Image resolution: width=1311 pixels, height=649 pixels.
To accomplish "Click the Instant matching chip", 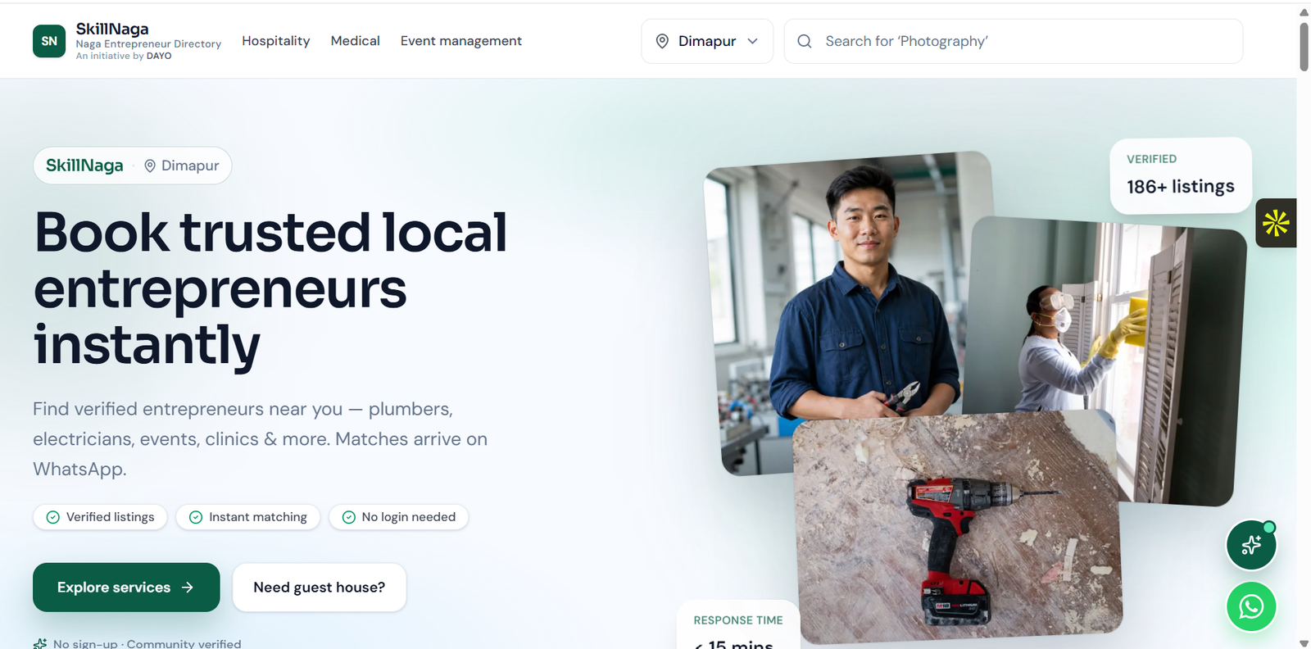I will [248, 517].
